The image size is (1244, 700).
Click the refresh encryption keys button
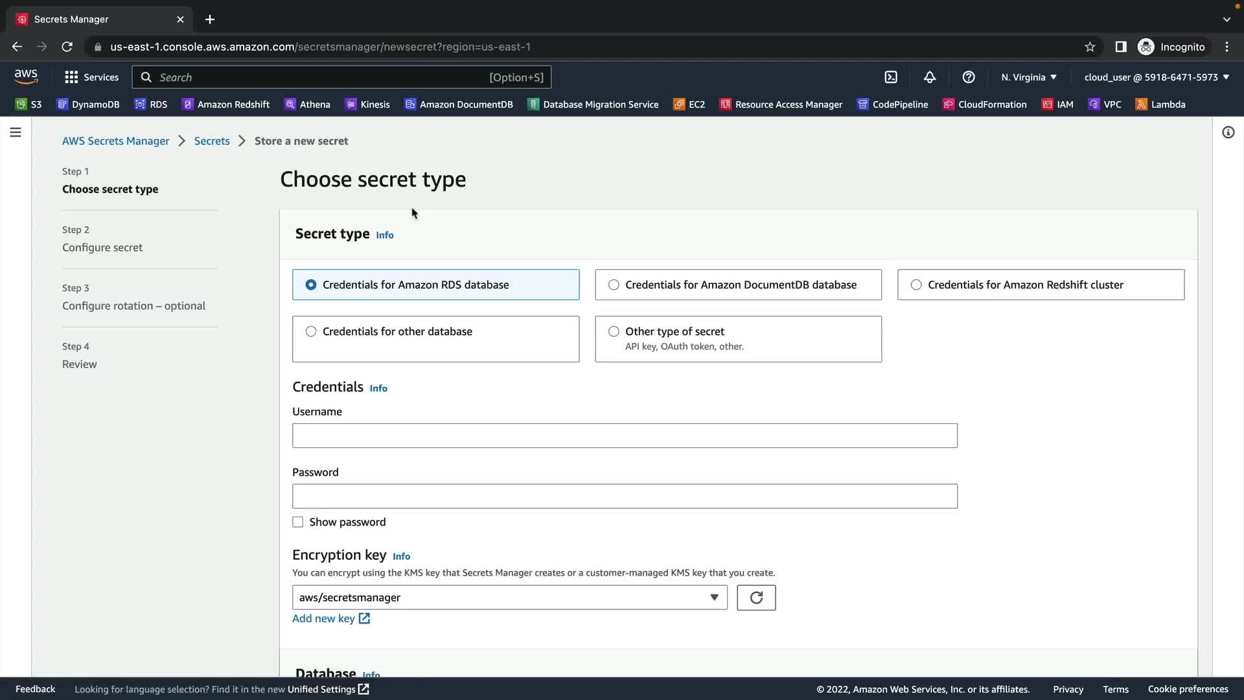point(756,598)
